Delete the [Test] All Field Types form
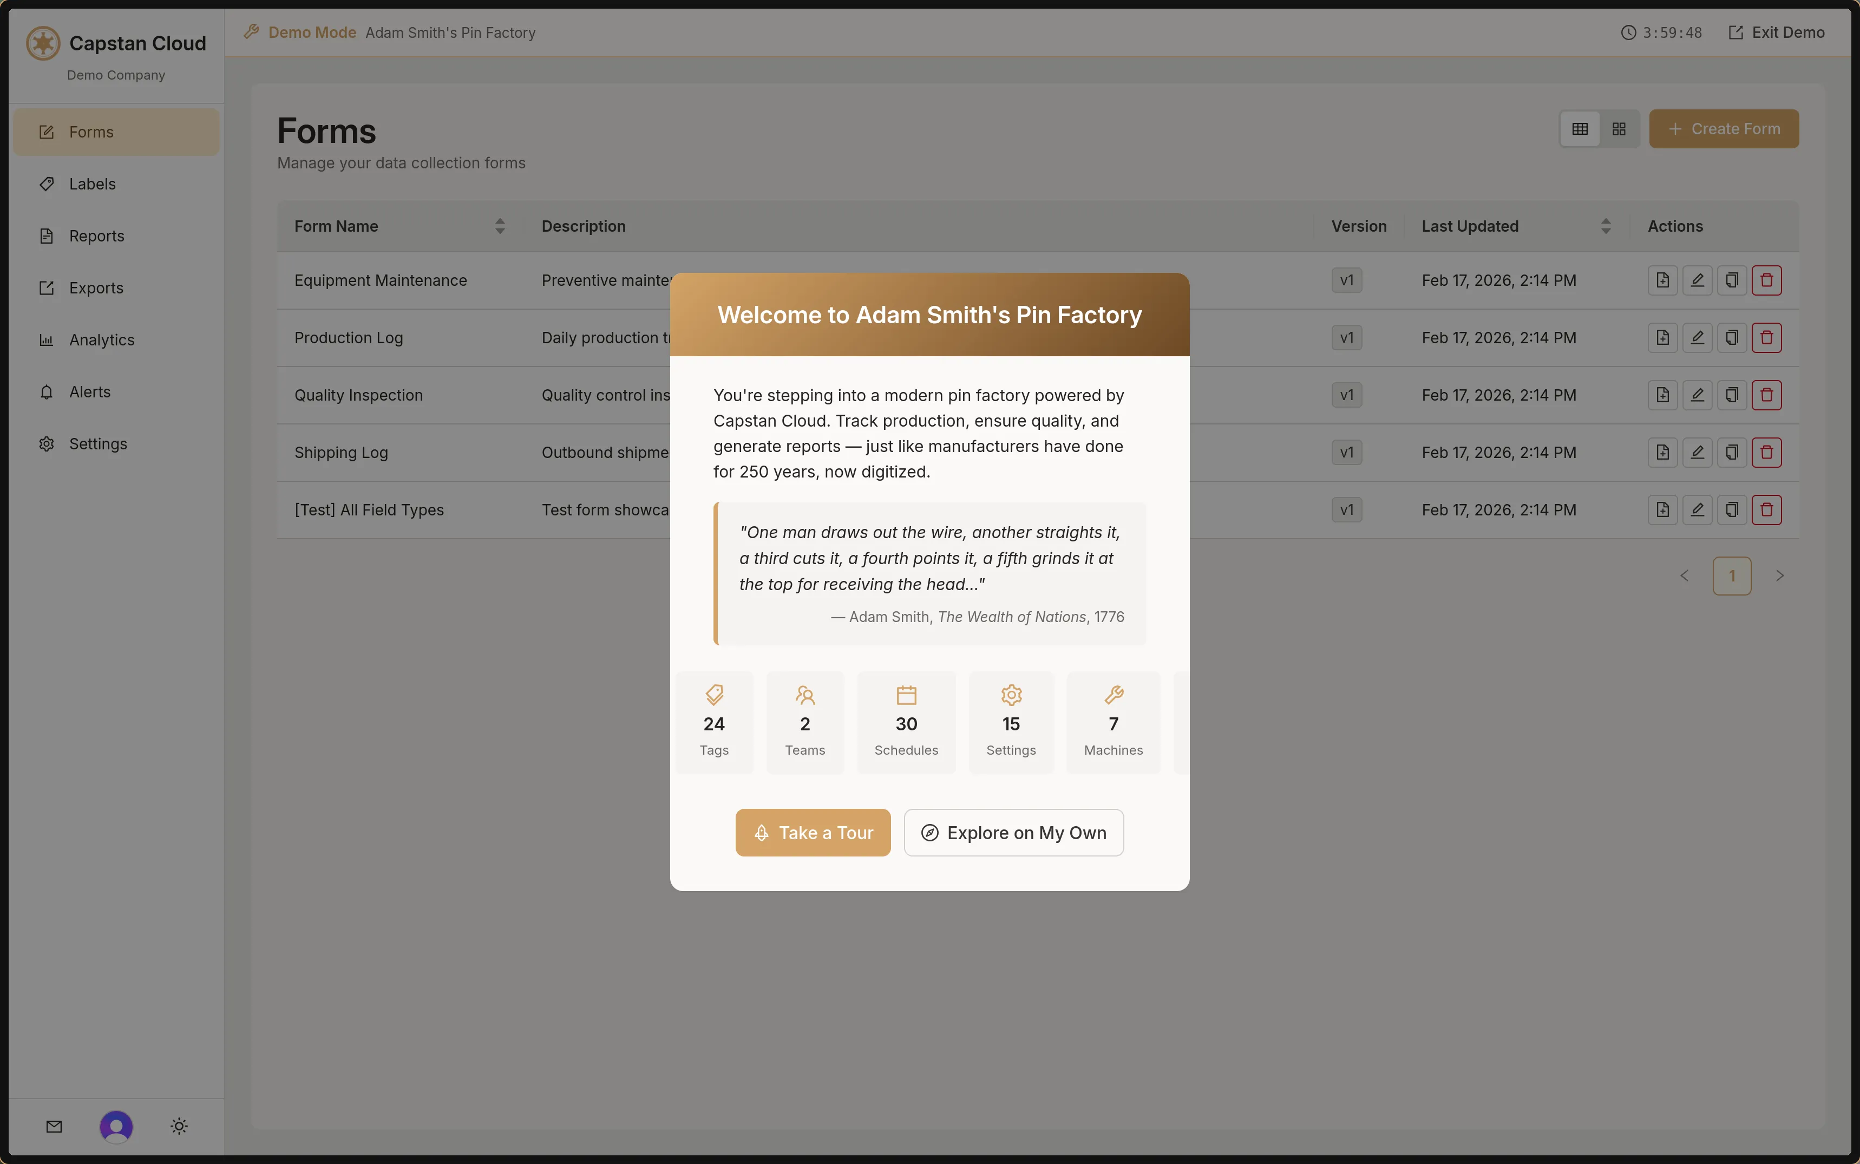Image resolution: width=1860 pixels, height=1164 pixels. click(1766, 509)
